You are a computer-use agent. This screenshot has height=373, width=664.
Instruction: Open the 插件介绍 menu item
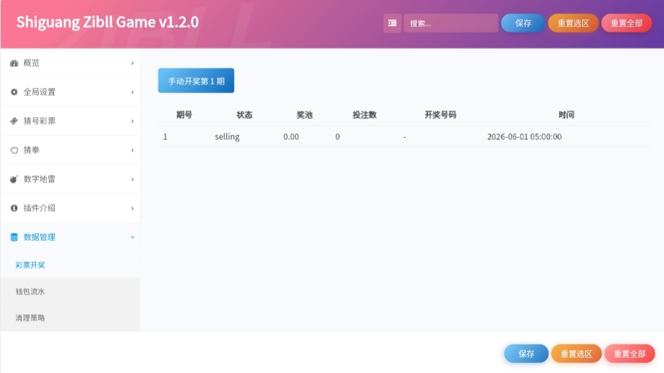(71, 209)
